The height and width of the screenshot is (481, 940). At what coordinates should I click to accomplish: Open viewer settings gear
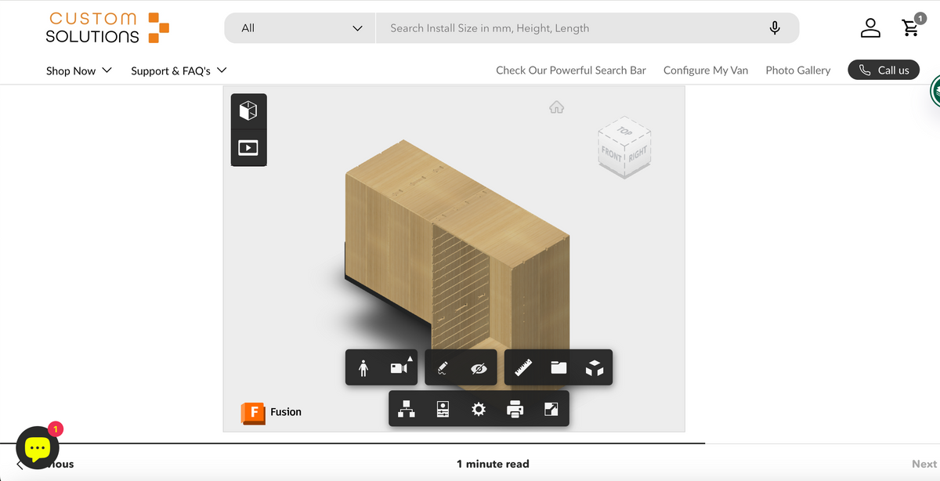pos(479,409)
